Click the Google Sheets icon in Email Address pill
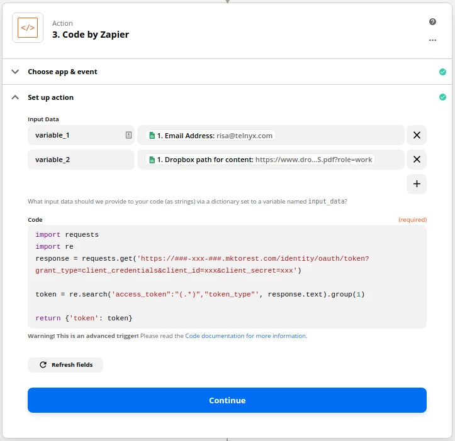Image resolution: width=455 pixels, height=441 pixels. point(152,136)
